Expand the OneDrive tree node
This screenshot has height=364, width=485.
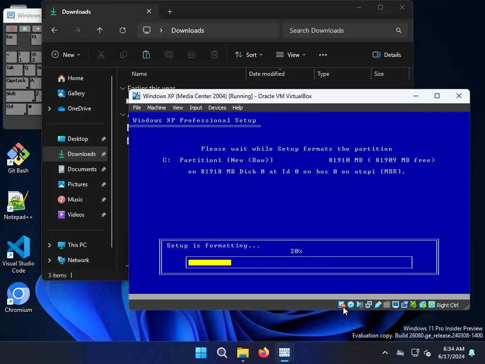49,109
